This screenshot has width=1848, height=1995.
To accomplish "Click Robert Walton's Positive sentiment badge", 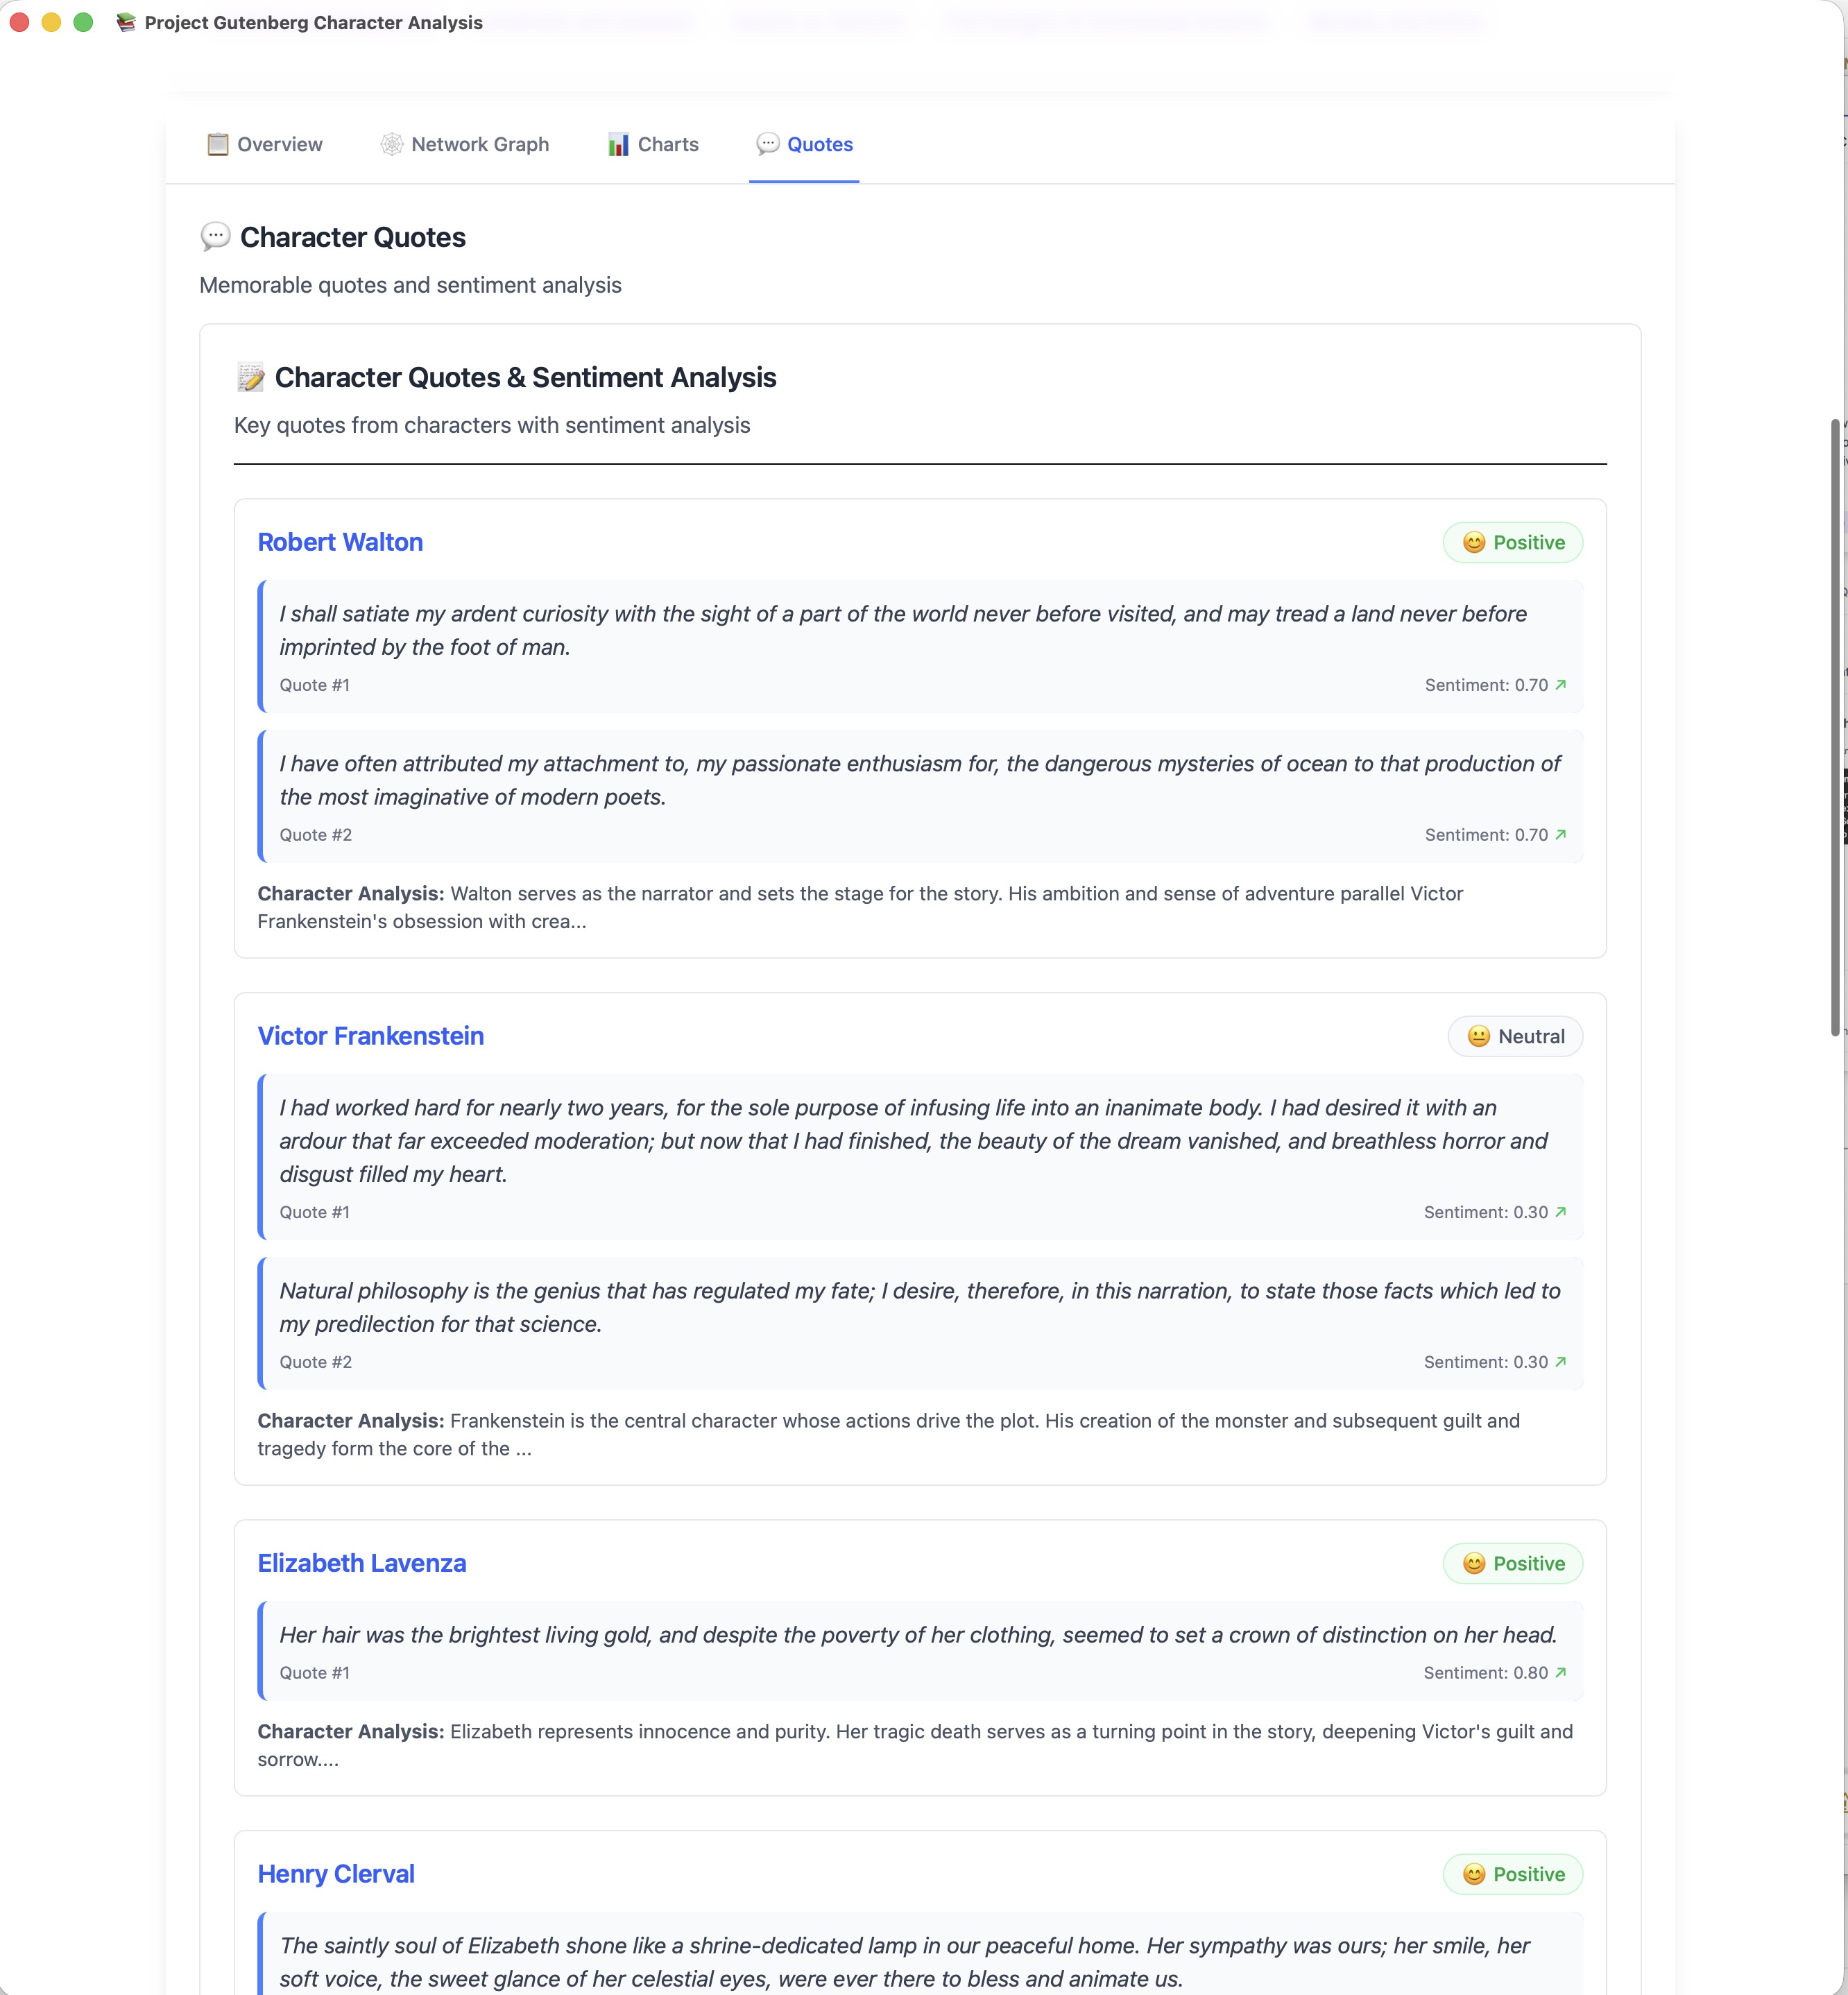I will pos(1512,543).
